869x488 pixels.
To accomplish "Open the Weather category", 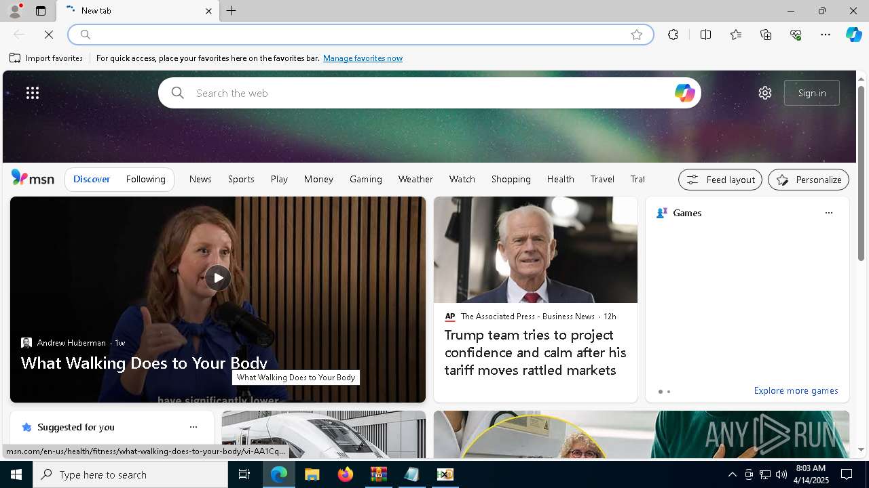I will coord(415,179).
